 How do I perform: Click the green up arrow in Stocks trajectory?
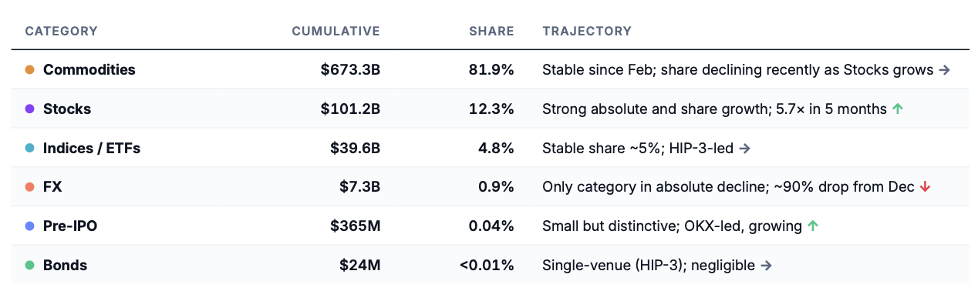tap(897, 109)
